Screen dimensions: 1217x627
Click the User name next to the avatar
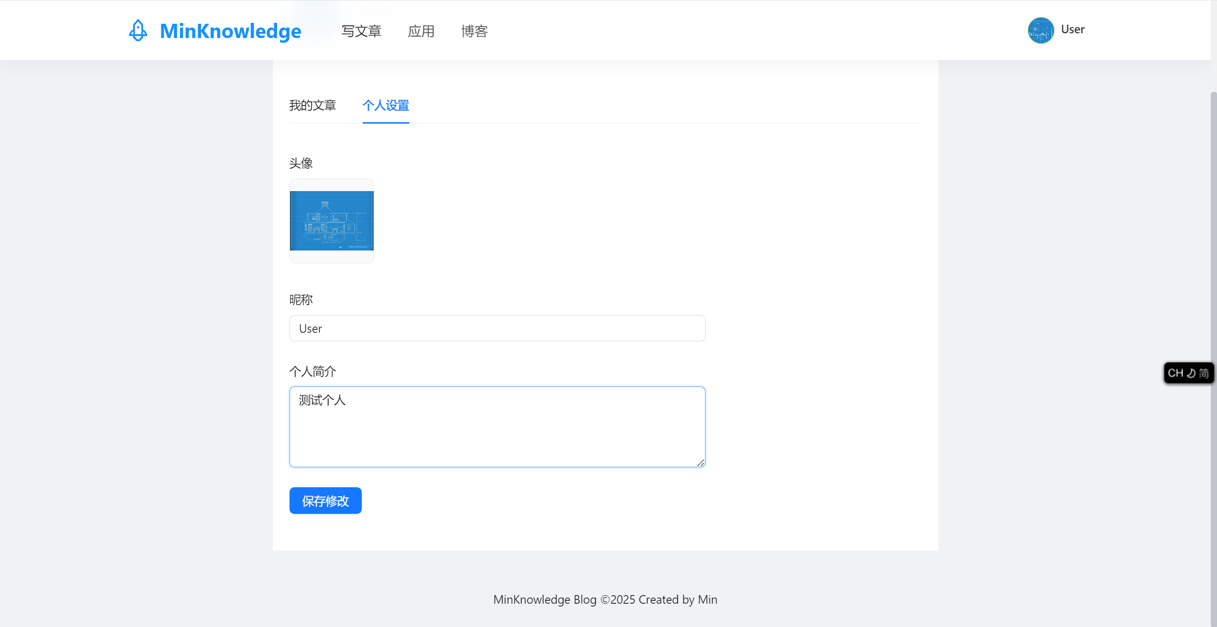click(1072, 29)
